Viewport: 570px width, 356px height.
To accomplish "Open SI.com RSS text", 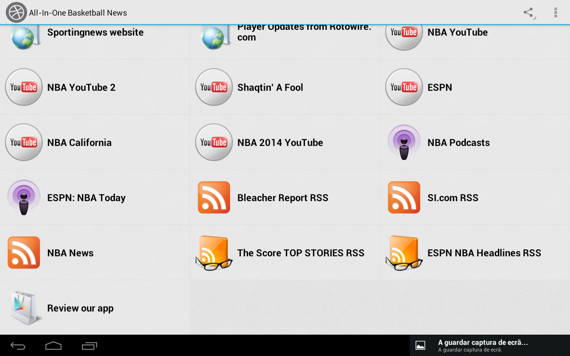I will tap(453, 198).
